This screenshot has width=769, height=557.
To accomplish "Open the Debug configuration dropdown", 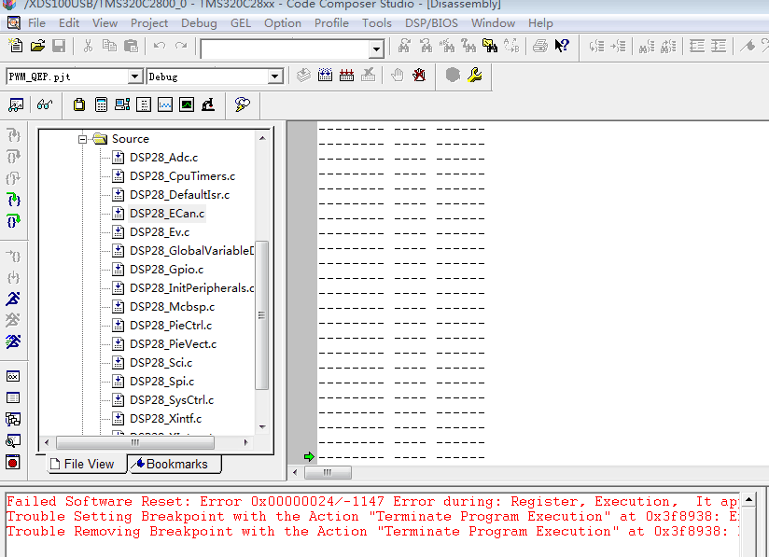I will (275, 77).
